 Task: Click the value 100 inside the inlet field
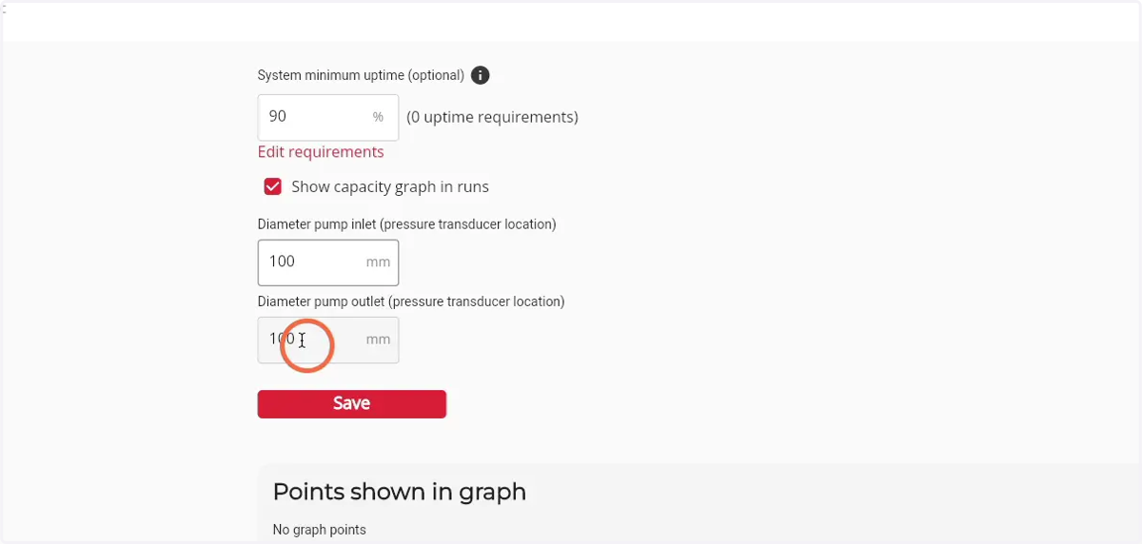tap(282, 262)
